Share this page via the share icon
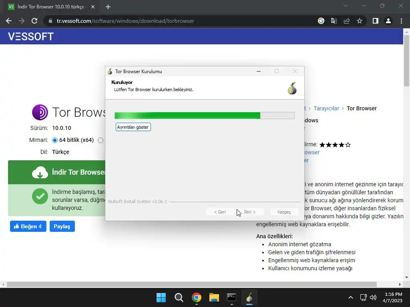This screenshot has width=410, height=307. 347,21
